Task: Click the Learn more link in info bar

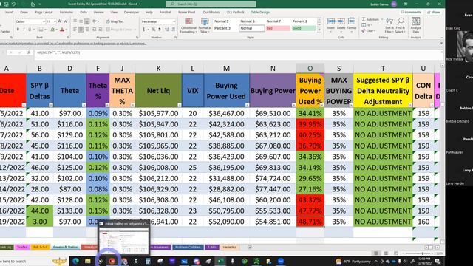Action: [138, 44]
